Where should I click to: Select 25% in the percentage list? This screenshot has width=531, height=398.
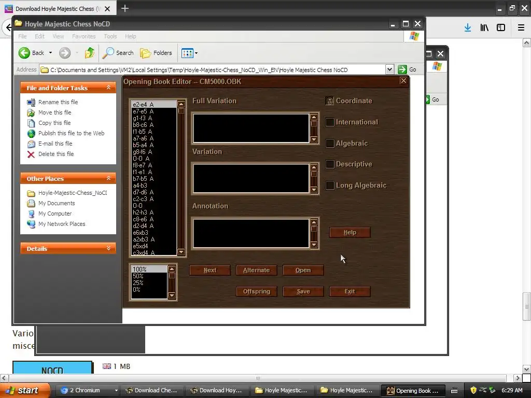click(149, 283)
